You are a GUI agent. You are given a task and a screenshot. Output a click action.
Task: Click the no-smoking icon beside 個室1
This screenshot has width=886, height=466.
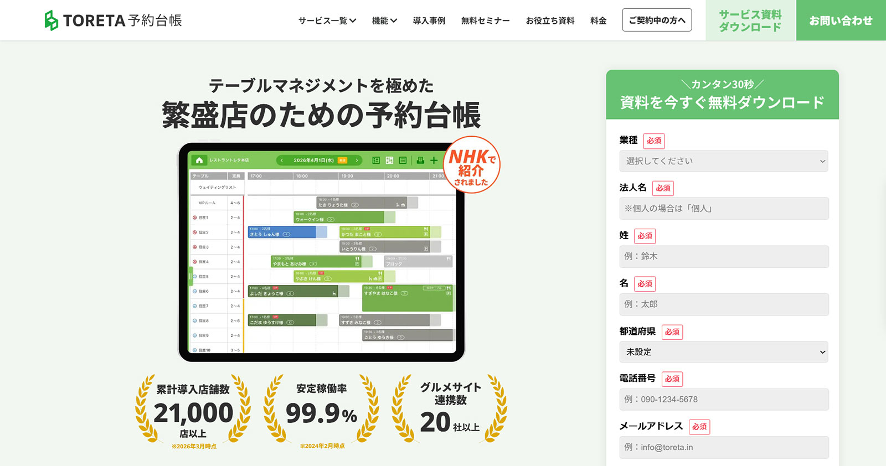click(x=195, y=218)
